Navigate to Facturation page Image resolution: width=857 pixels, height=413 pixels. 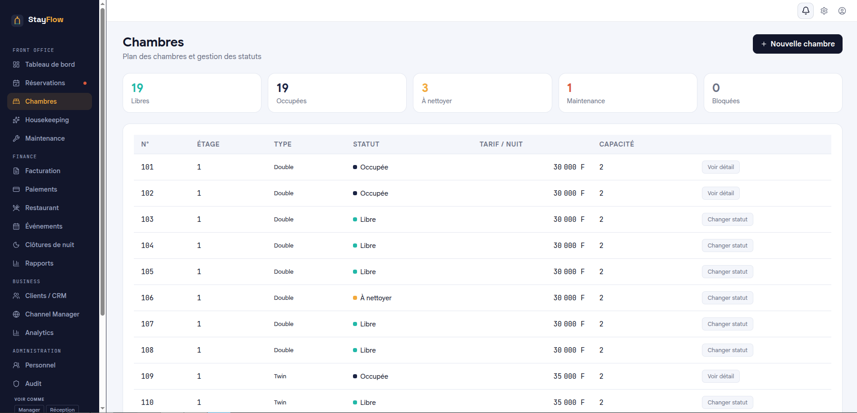[50, 171]
